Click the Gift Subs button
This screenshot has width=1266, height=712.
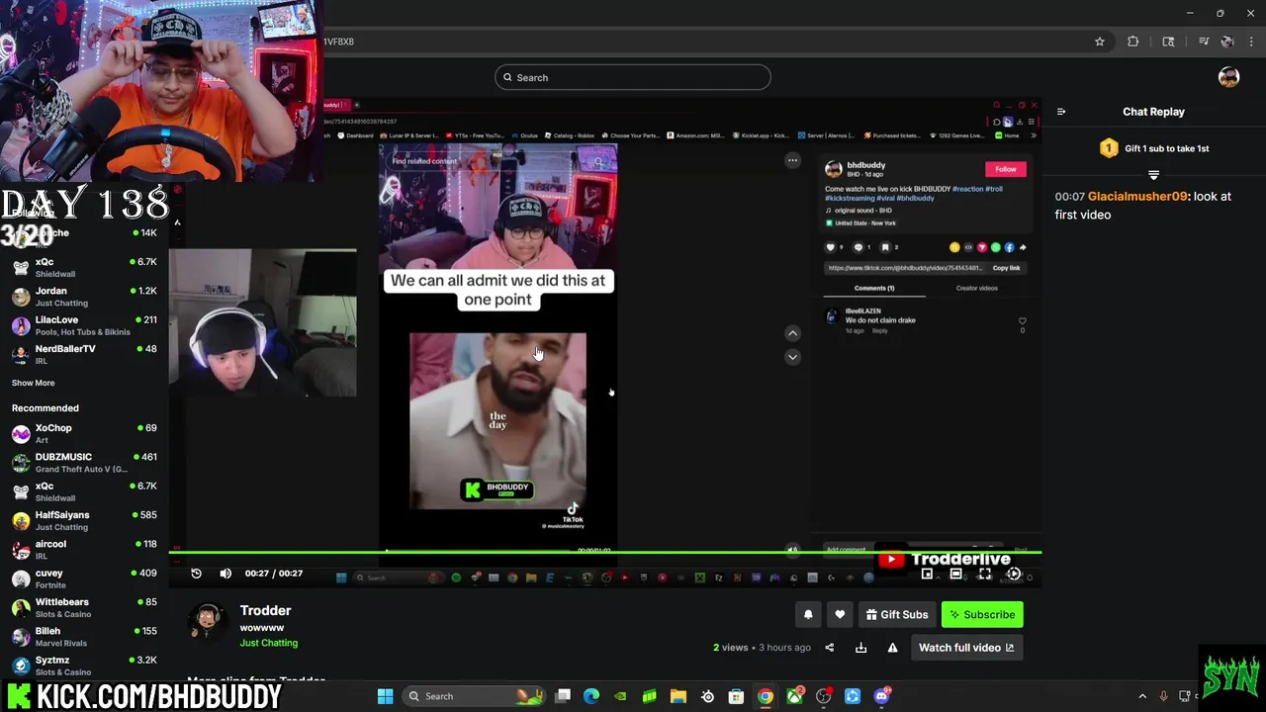897,614
